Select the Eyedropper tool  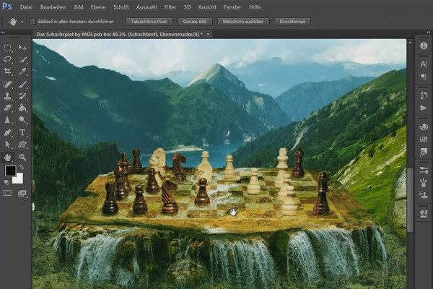22,72
